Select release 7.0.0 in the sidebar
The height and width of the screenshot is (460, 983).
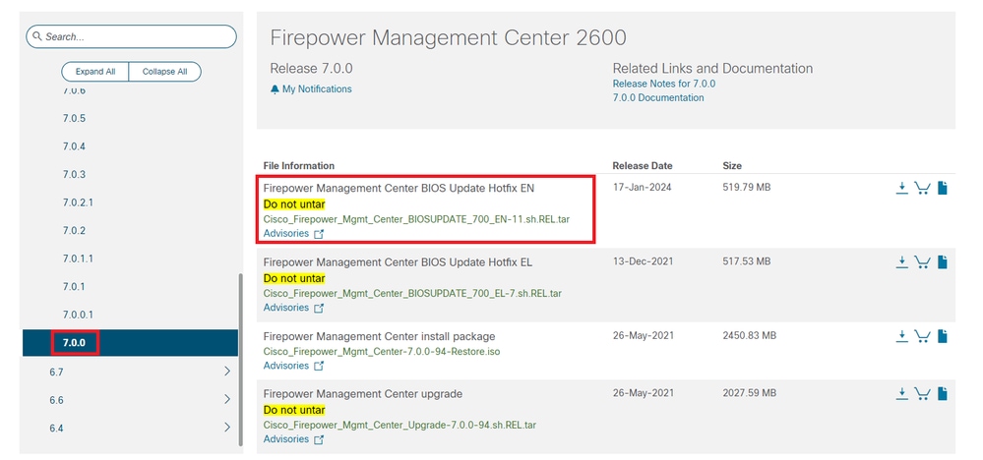click(76, 342)
